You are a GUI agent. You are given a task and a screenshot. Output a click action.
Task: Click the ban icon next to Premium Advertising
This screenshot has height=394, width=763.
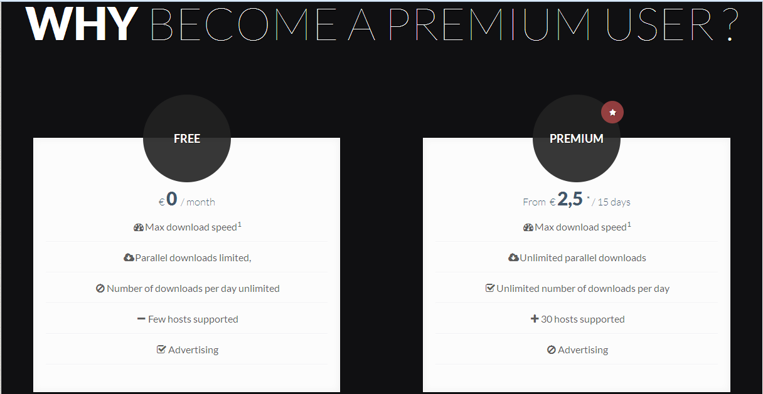(552, 350)
